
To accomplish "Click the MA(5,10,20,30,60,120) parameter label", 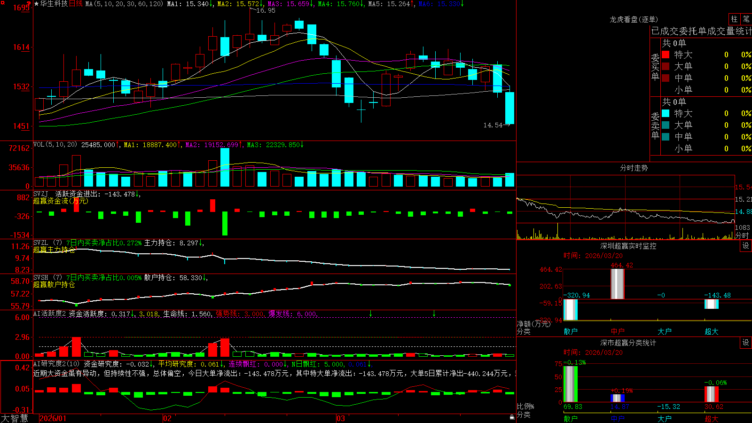I will (x=124, y=4).
